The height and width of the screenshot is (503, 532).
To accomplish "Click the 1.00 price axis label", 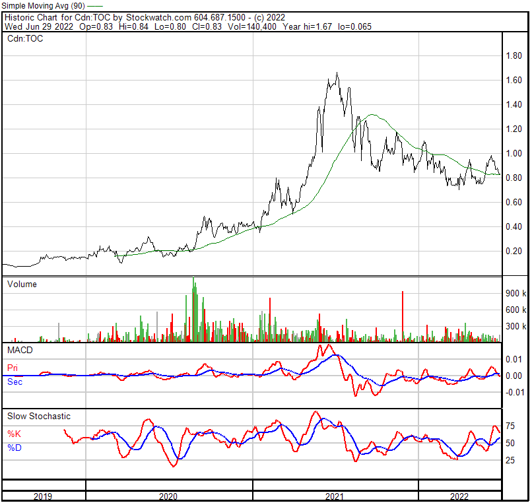I will [514, 154].
